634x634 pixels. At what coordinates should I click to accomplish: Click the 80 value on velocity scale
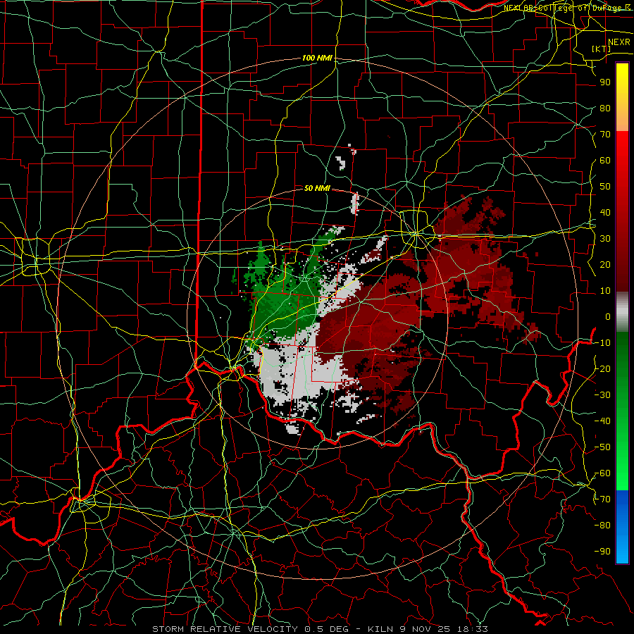click(x=605, y=108)
